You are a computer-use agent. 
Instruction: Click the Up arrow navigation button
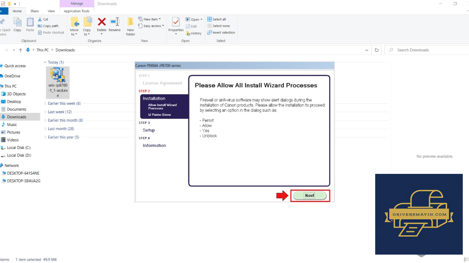tap(21, 50)
